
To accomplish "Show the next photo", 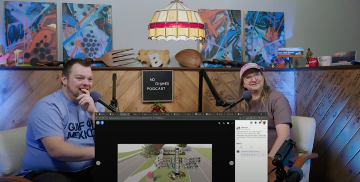I will 231,163.
